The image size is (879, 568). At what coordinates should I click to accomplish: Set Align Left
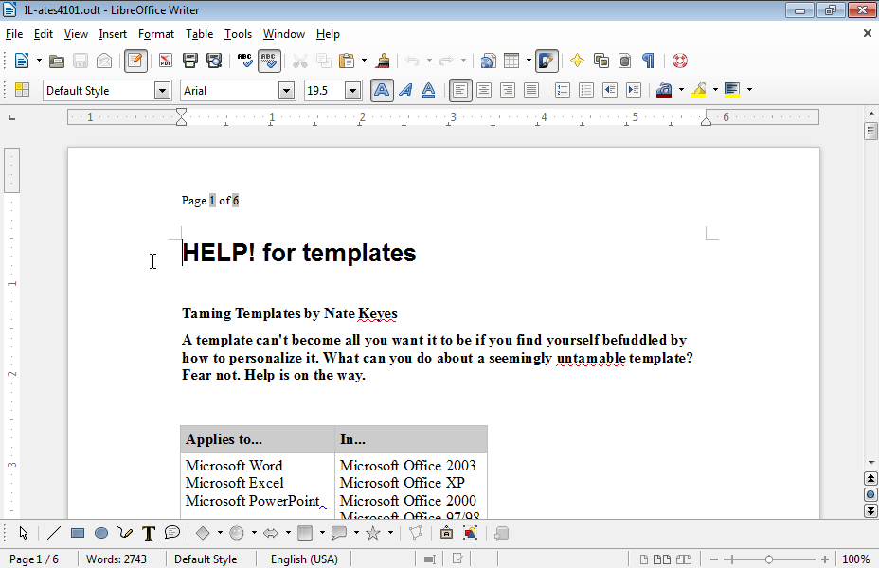tap(460, 90)
